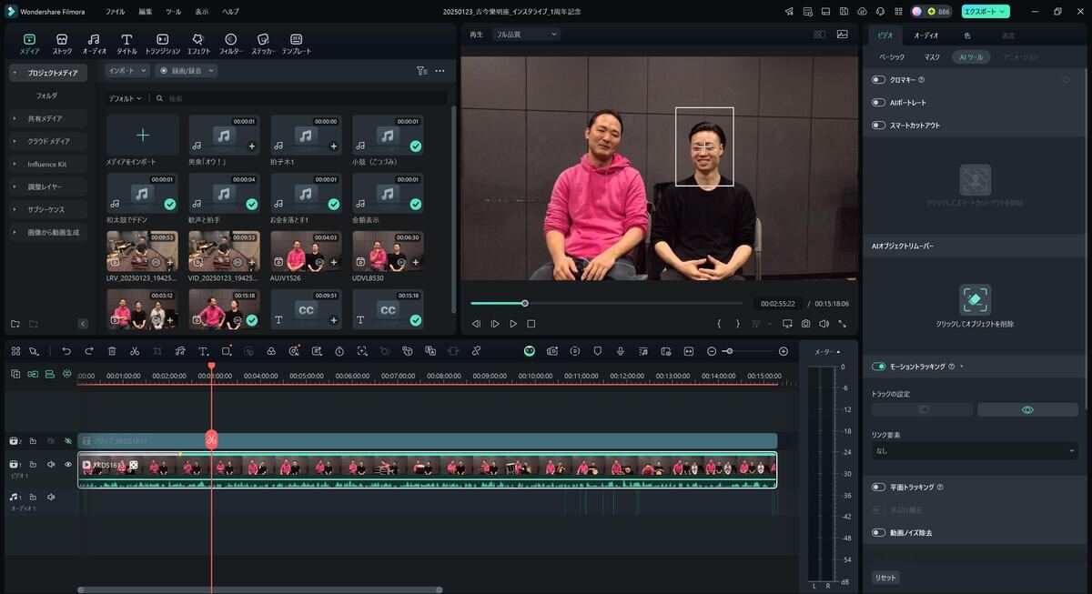1092x594 pixels.
Task: Show hidden video track 2 via eye icon
Action: pos(67,441)
